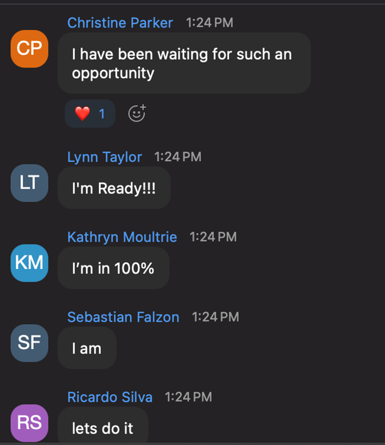Open Lynn Taylor's name link

pos(104,157)
